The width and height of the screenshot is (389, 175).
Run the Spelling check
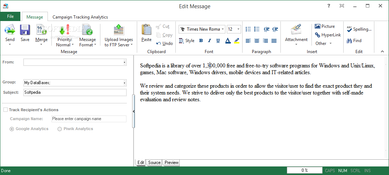point(359,29)
